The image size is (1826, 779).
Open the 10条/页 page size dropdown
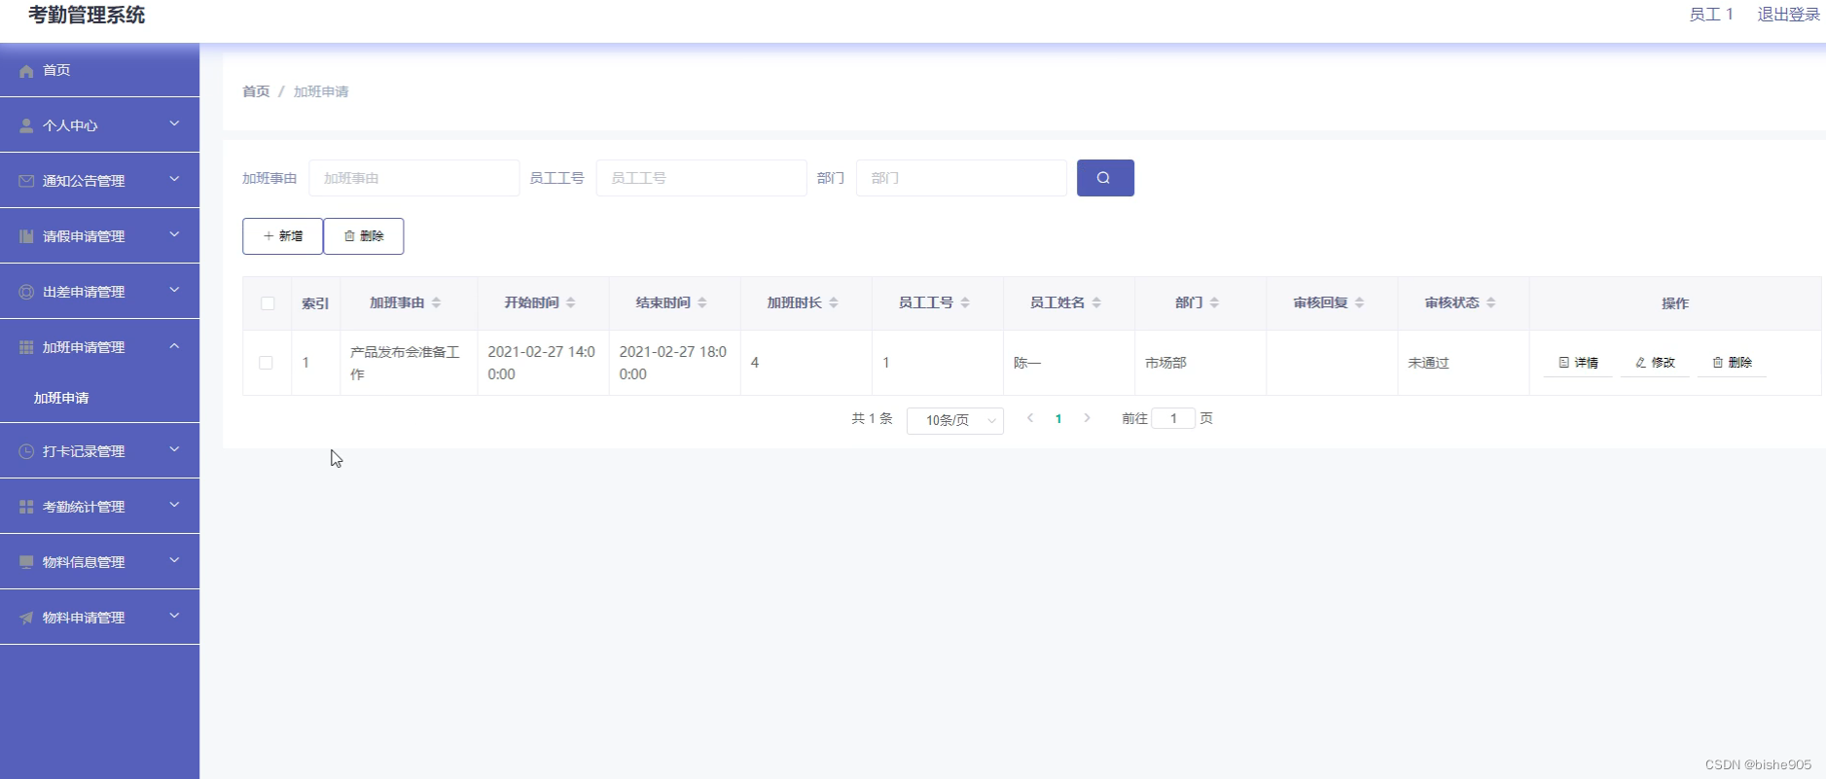(x=955, y=420)
